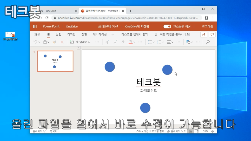The height and width of the screenshot is (141, 251).
Task: Select the 파워포인트 subtitle text
Action: pyautogui.click(x=149, y=91)
